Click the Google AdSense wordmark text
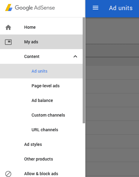The width and height of the screenshot is (139, 177). pyautogui.click(x=35, y=8)
